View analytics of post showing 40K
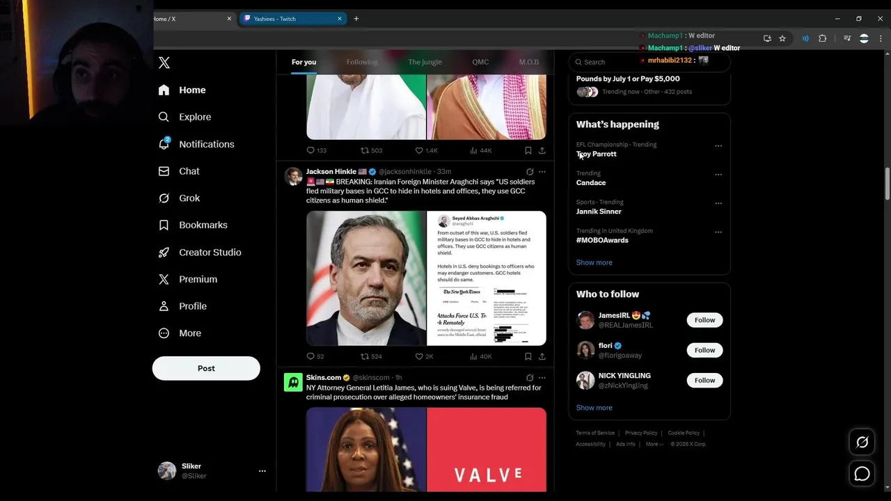 pyautogui.click(x=480, y=356)
